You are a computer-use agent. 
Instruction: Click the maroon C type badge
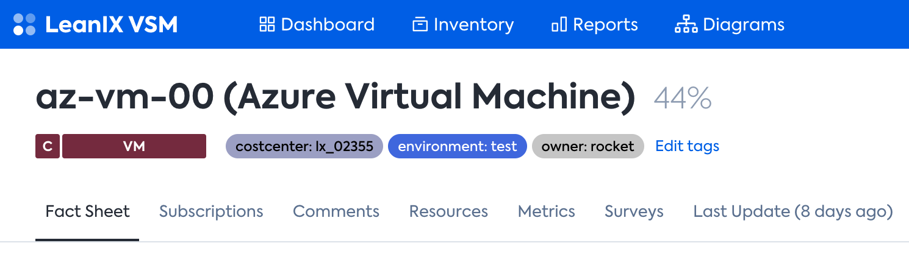tap(48, 146)
